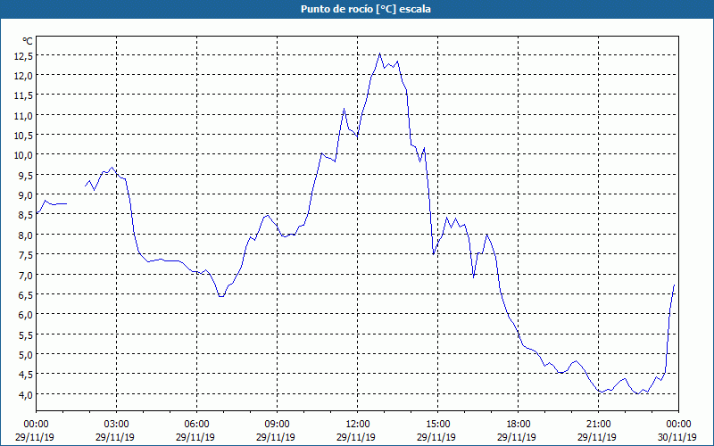Select the 8,5 y-axis label
Image resolution: width=714 pixels, height=446 pixels.
pyautogui.click(x=26, y=215)
